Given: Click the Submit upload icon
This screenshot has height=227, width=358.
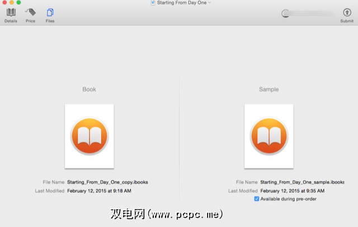Looking at the screenshot, I should (x=347, y=12).
